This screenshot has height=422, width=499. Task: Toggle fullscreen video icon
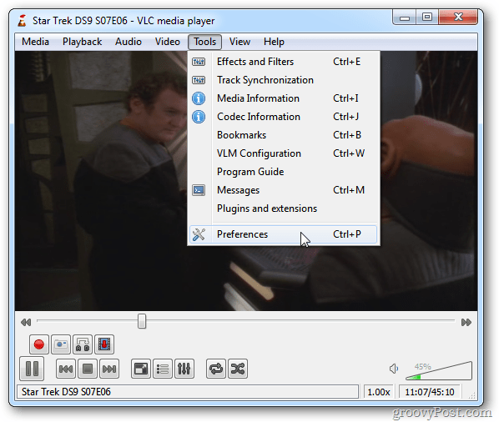[x=141, y=369]
